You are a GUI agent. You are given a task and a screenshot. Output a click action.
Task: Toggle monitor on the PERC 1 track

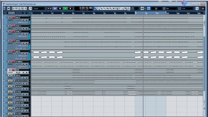pos(19,29)
